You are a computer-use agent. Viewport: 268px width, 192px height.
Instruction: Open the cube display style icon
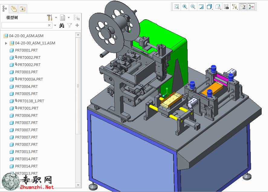tap(209, 7)
